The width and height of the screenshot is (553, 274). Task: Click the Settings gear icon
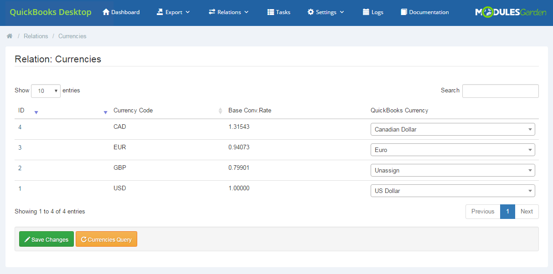311,12
